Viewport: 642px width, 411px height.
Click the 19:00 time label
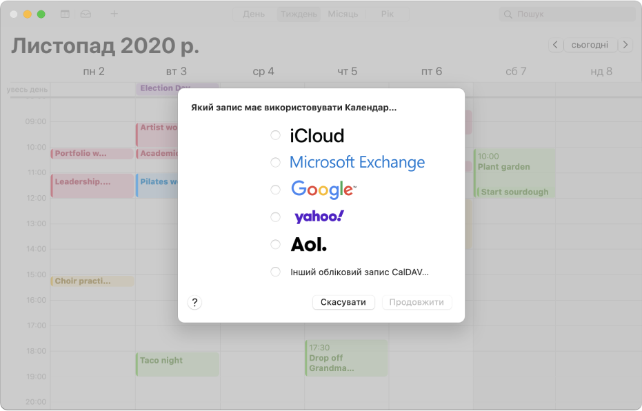point(36,377)
